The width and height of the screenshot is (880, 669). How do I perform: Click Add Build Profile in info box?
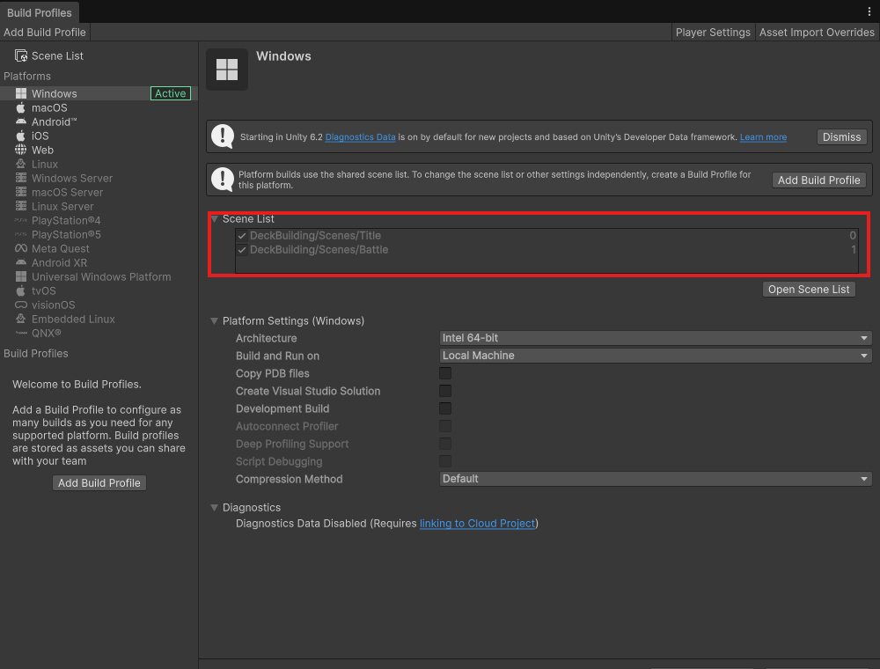pos(818,180)
